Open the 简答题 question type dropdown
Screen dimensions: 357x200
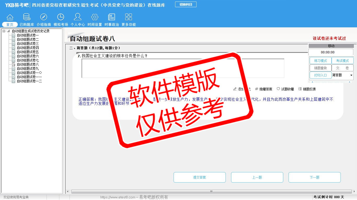(351, 75)
